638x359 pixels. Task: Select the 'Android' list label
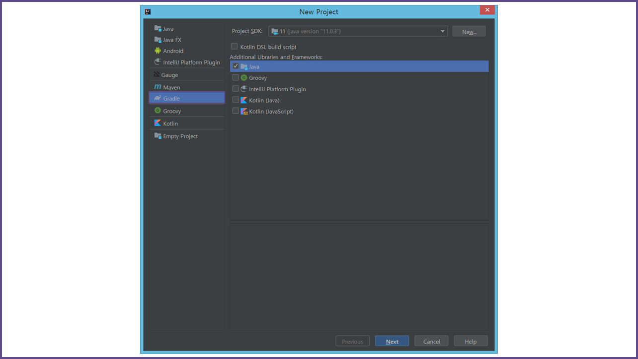(x=173, y=51)
